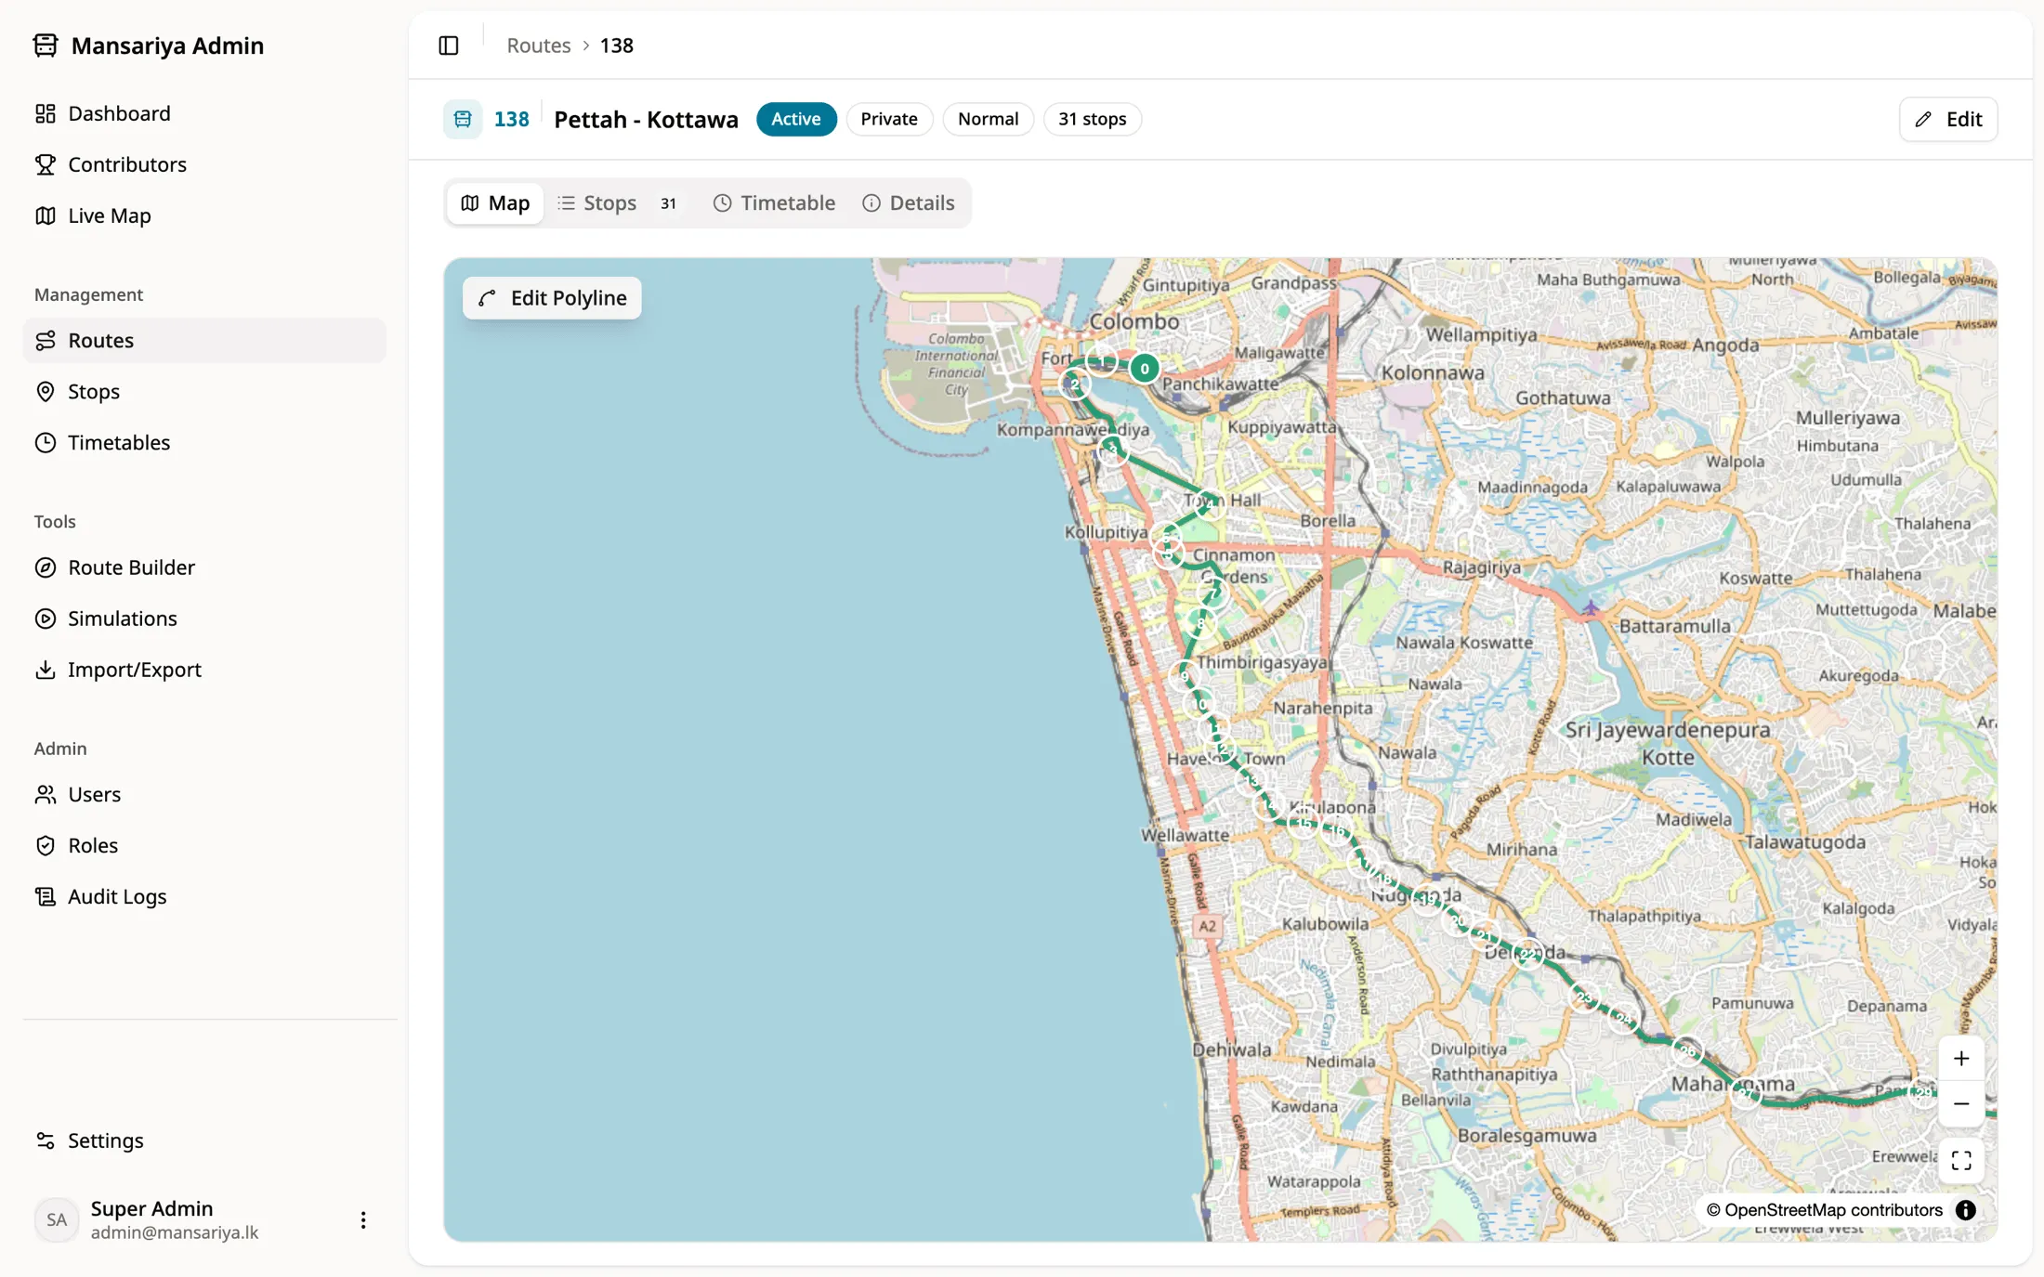This screenshot has width=2044, height=1277.
Task: Click the Simulations play icon
Action: coord(46,619)
